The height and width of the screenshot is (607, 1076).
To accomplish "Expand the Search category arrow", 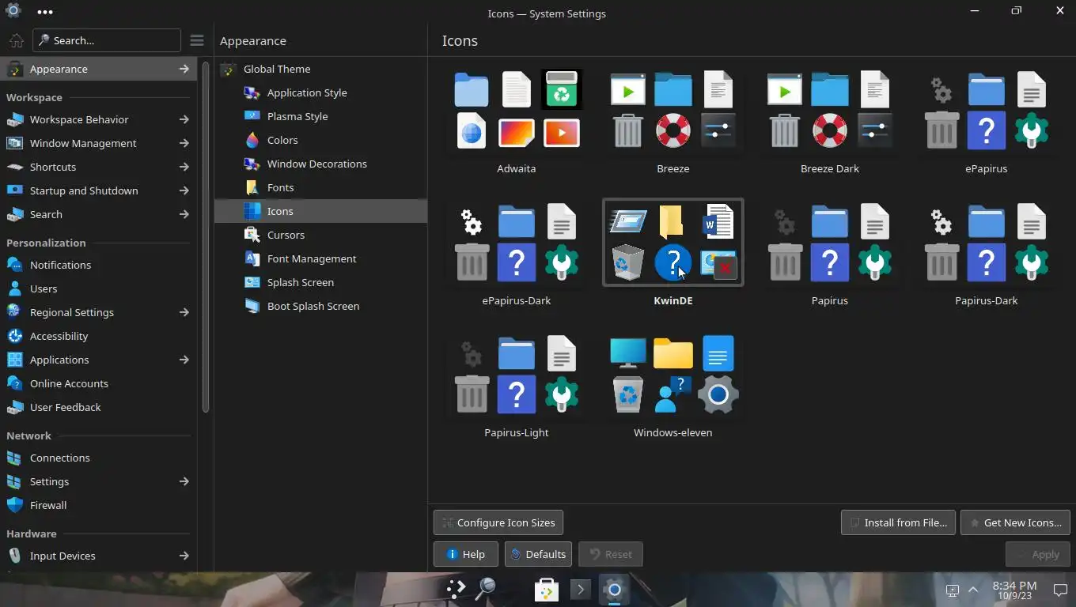I will [x=184, y=214].
